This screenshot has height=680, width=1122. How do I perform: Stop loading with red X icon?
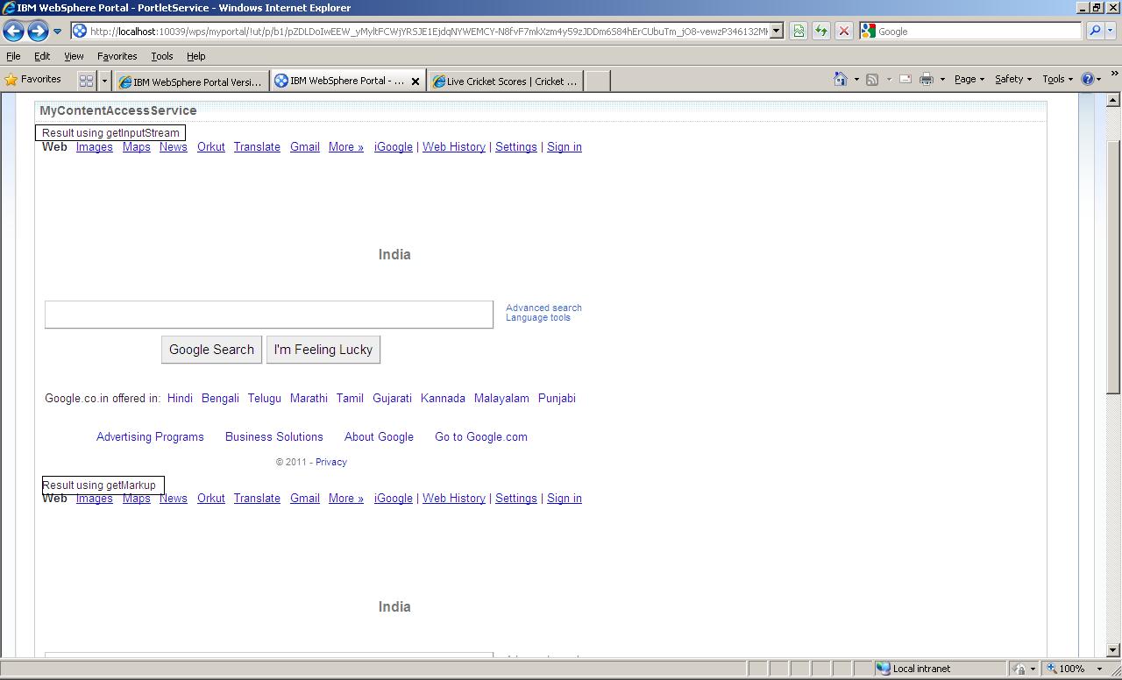click(844, 32)
